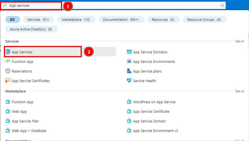Viewport: 249px width, 141px height.
Task: Open WordPress on App Service listing
Action: point(154,102)
